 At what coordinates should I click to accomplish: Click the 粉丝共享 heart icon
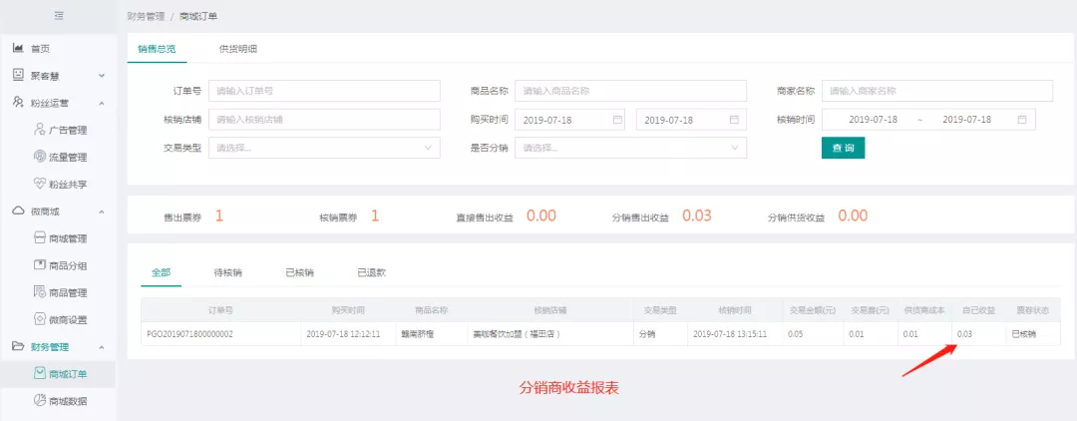click(x=40, y=184)
